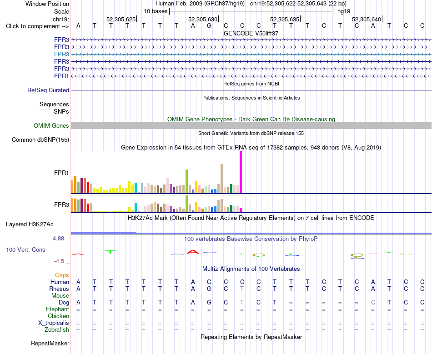Image resolution: width=432 pixels, height=354 pixels.
Task: Click the tall magenta bar in FPR1 chart
Action: click(241, 172)
